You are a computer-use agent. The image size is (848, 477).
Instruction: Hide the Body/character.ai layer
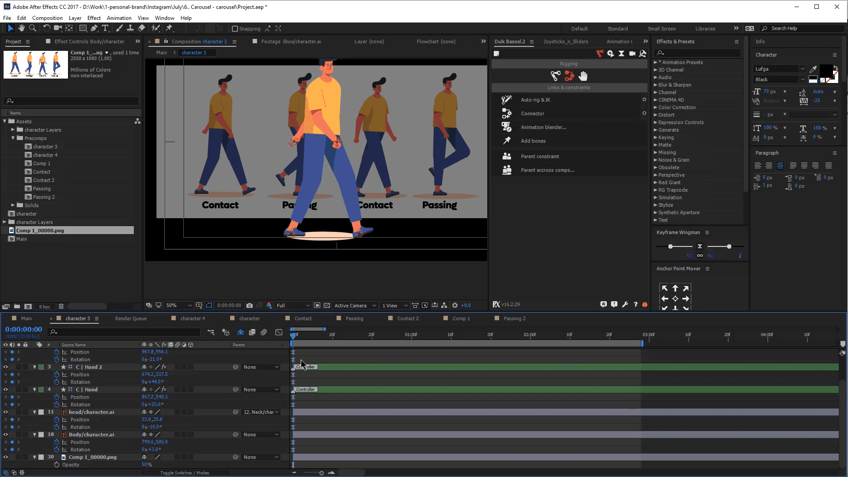click(6, 435)
